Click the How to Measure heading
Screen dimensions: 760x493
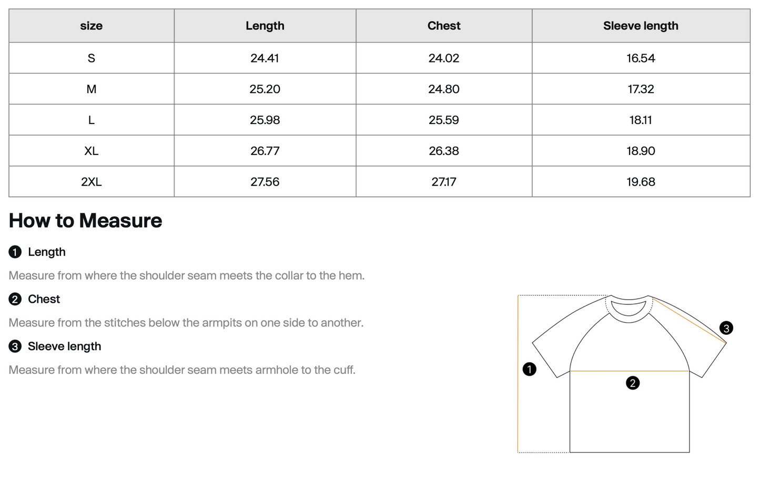[x=86, y=221]
